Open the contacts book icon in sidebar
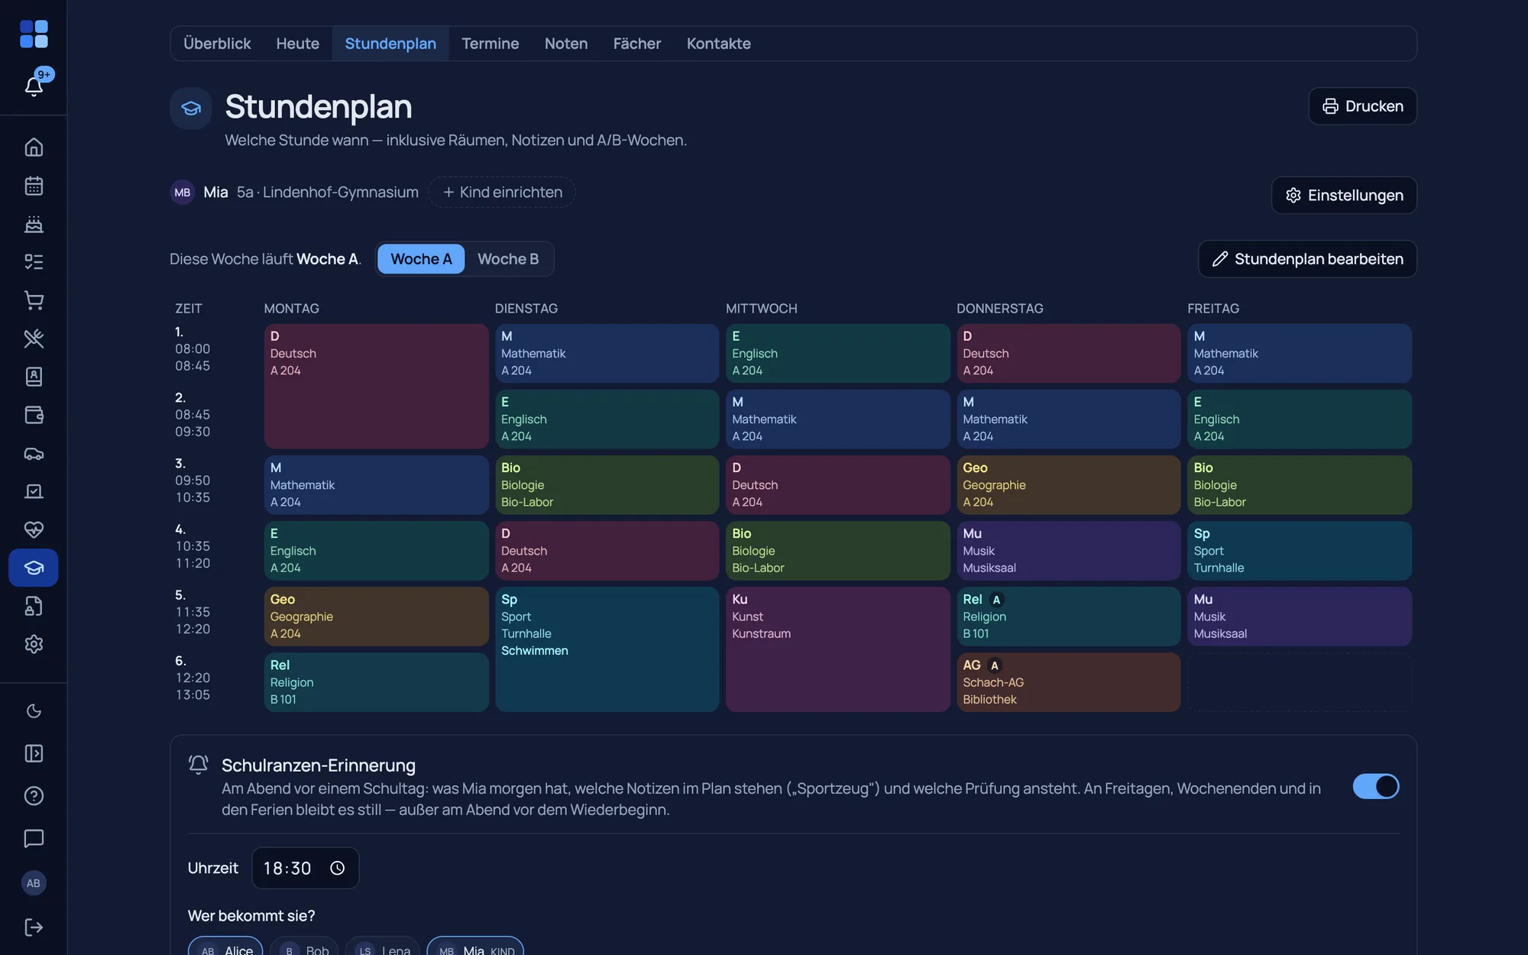The image size is (1528, 955). click(x=34, y=377)
